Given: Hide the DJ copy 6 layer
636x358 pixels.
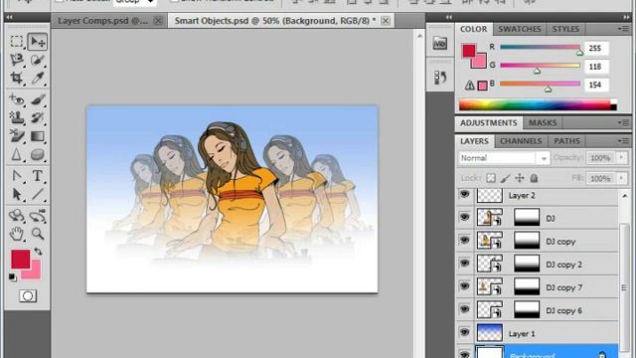Looking at the screenshot, I should coord(464,309).
